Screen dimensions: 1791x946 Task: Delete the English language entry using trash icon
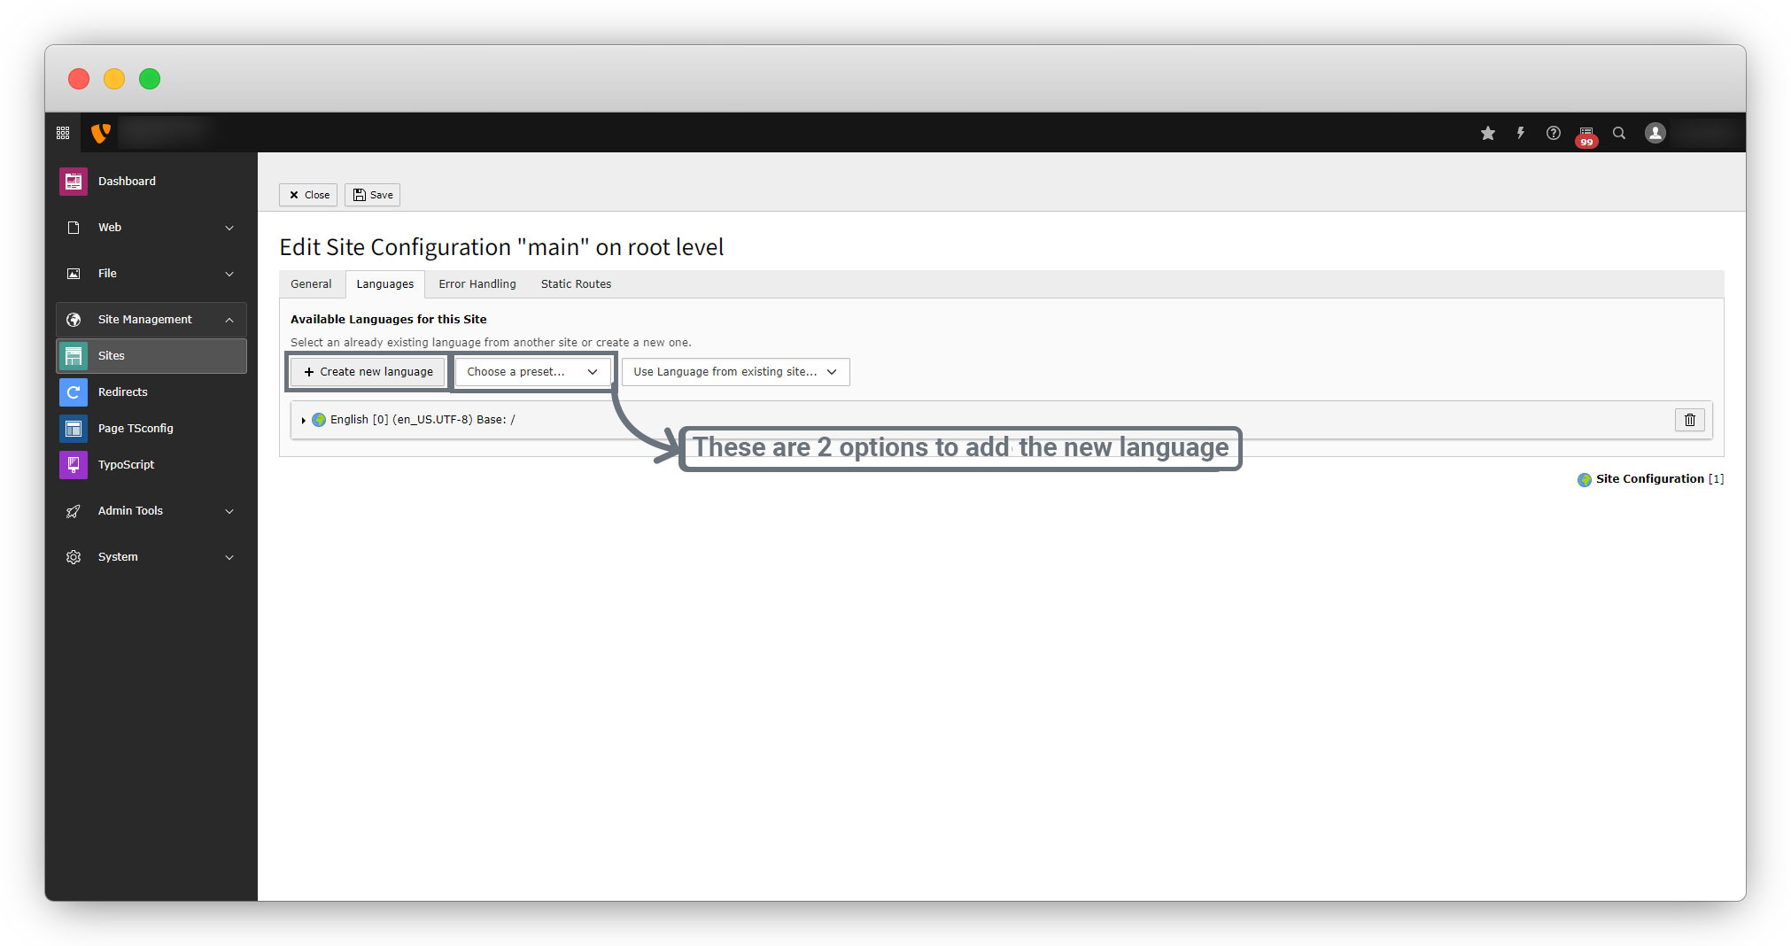tap(1689, 420)
